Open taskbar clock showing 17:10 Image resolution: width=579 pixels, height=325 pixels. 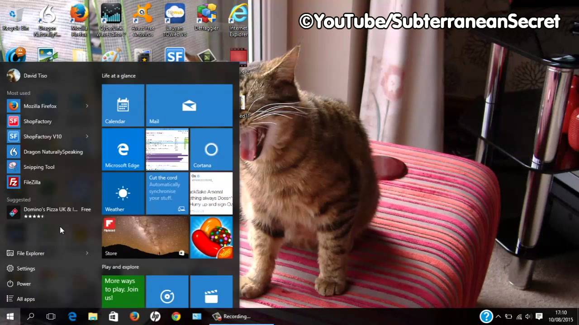pos(561,316)
